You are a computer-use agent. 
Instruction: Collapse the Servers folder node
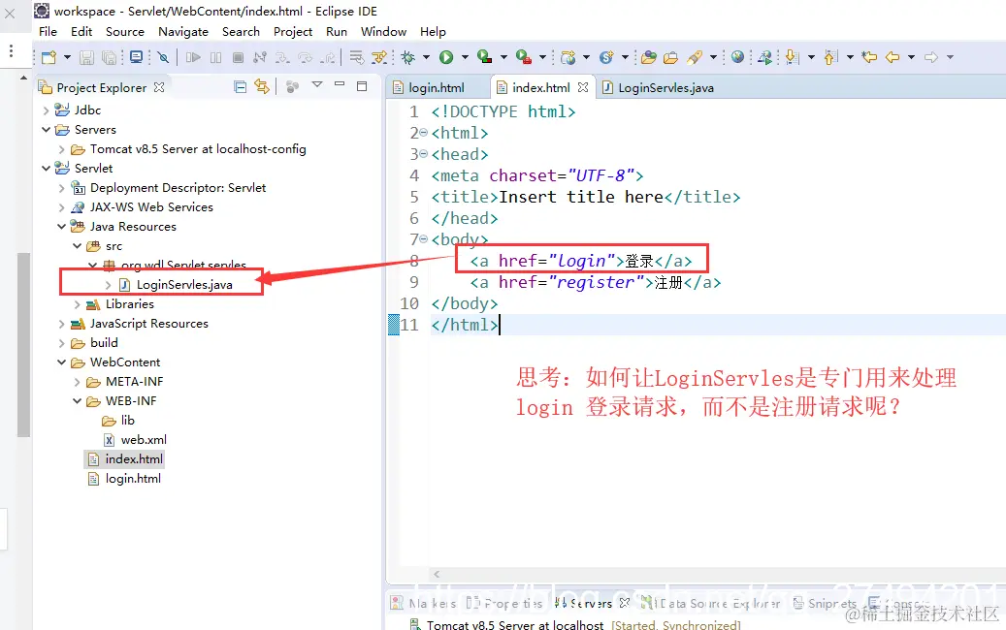(x=46, y=130)
